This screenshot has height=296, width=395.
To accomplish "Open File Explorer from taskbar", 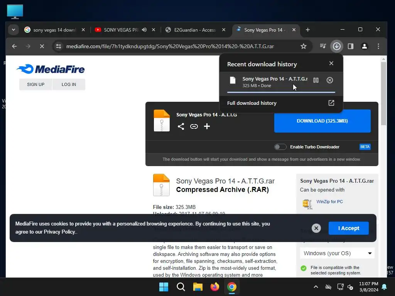I will click(198, 287).
